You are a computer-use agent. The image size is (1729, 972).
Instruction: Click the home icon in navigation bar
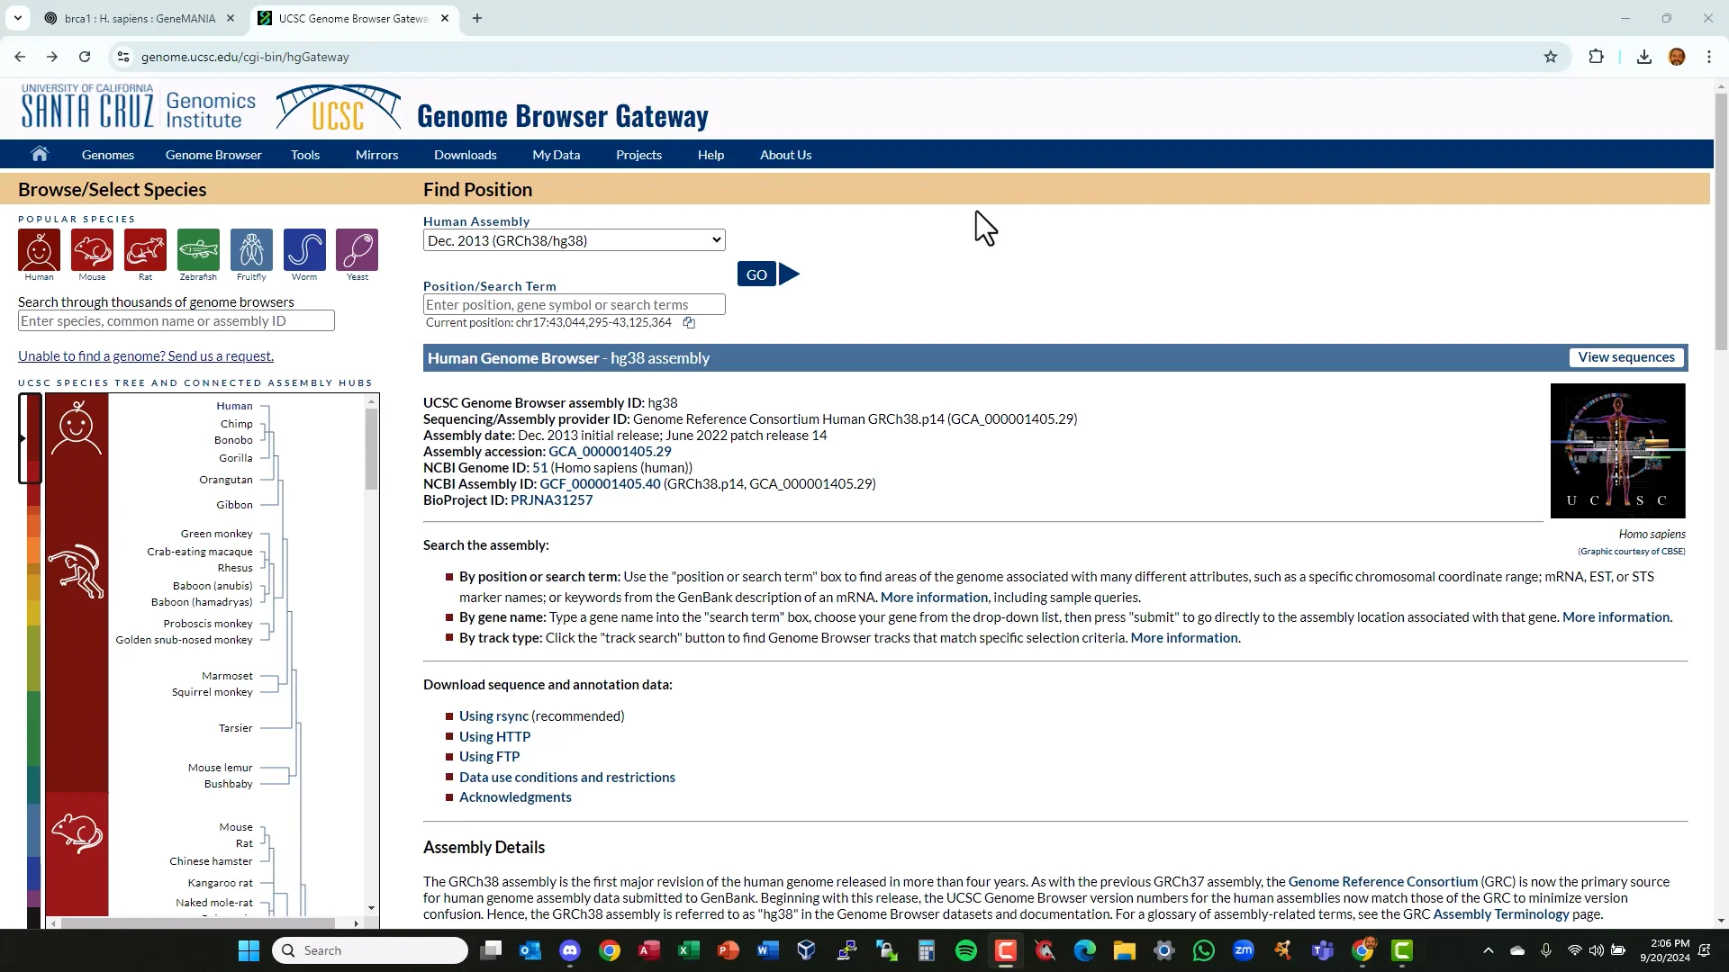[x=40, y=154]
